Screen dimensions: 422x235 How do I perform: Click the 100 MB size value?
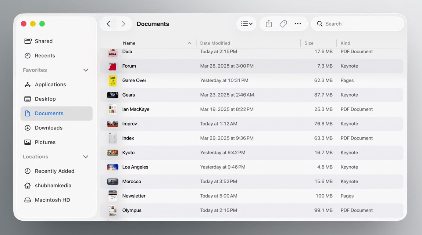(324, 196)
